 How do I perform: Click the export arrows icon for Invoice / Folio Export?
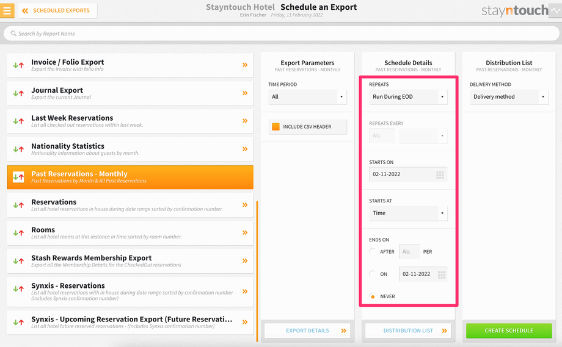click(19, 65)
